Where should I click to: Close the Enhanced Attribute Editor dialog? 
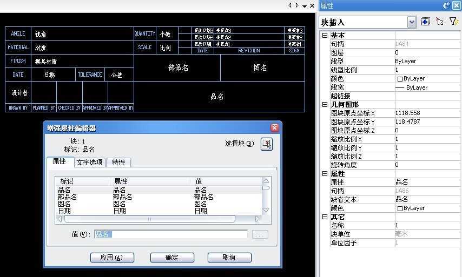pos(275,127)
